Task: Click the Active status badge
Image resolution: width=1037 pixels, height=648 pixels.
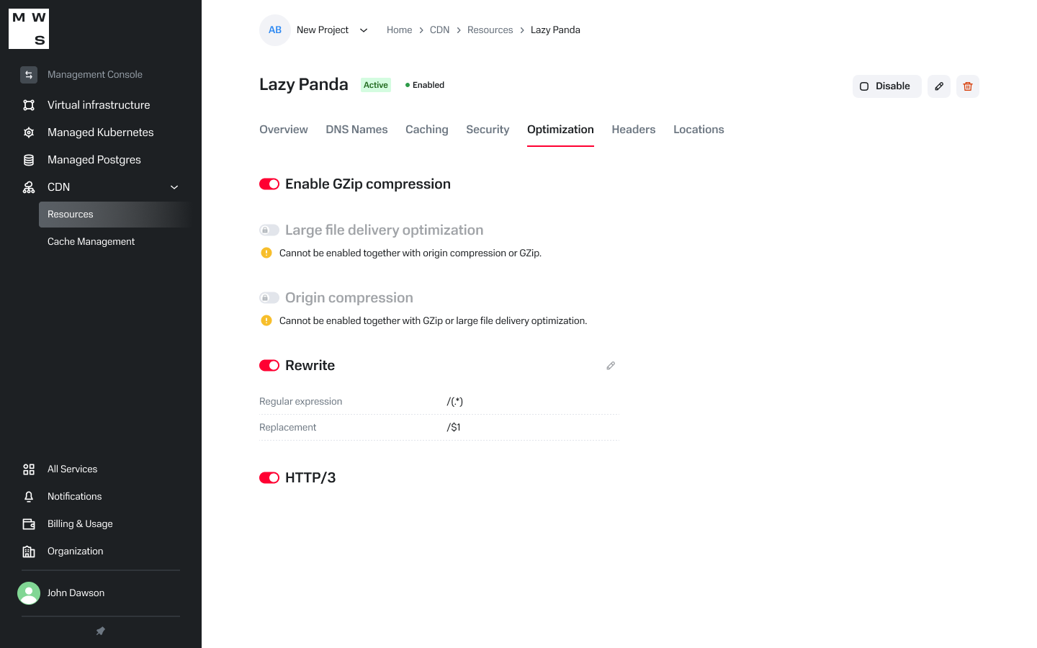Action: [376, 85]
